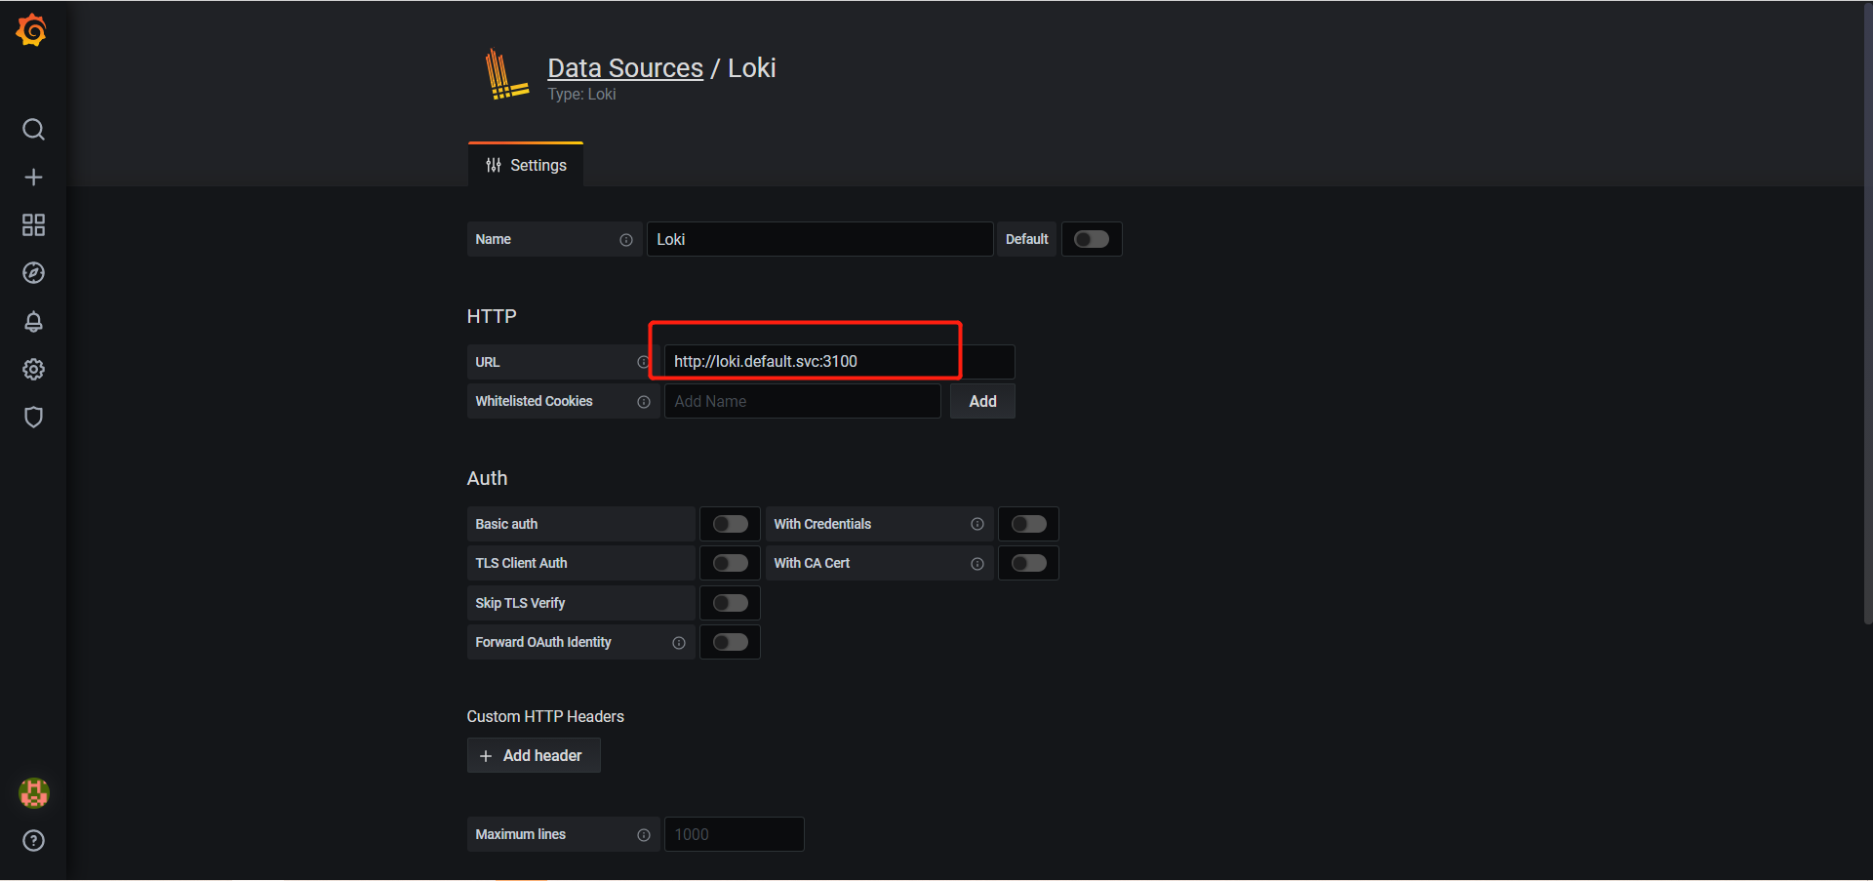Open the Explore compass icon
Screen dimensions: 1873x881
(x=33, y=273)
